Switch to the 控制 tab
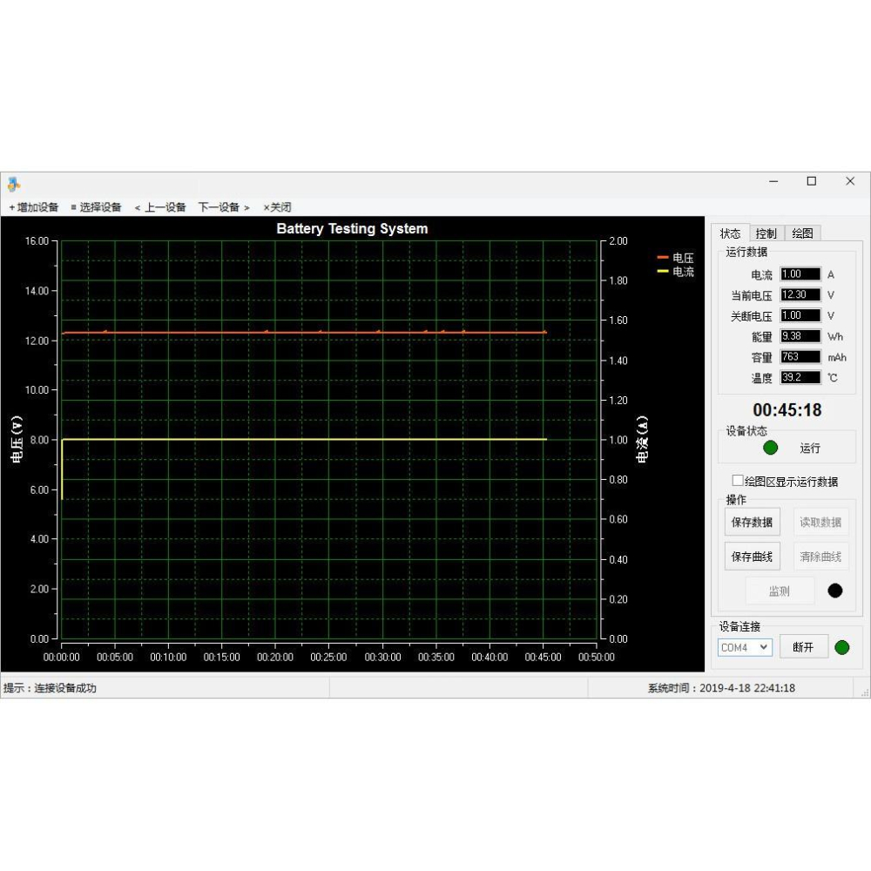Image resolution: width=871 pixels, height=871 pixels. [766, 233]
